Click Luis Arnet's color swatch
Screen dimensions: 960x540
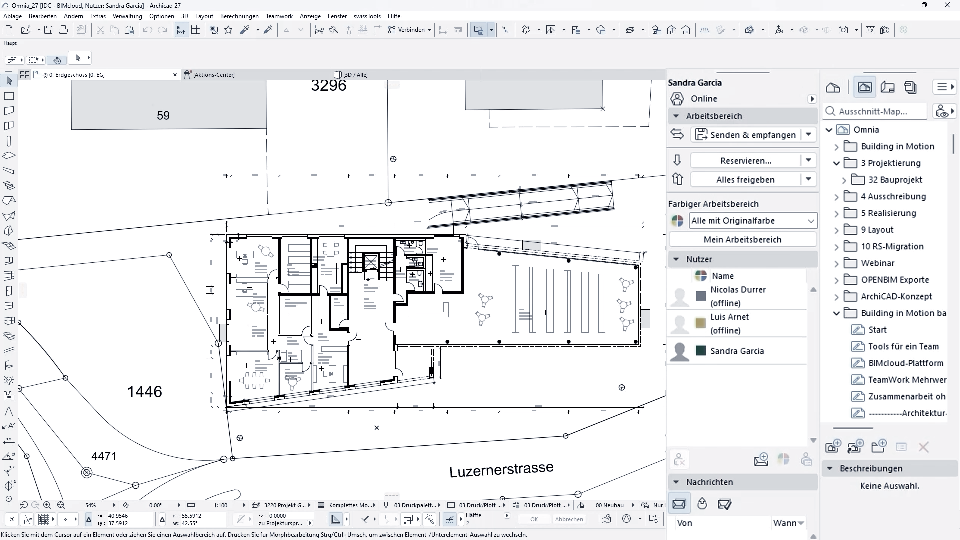701,323
